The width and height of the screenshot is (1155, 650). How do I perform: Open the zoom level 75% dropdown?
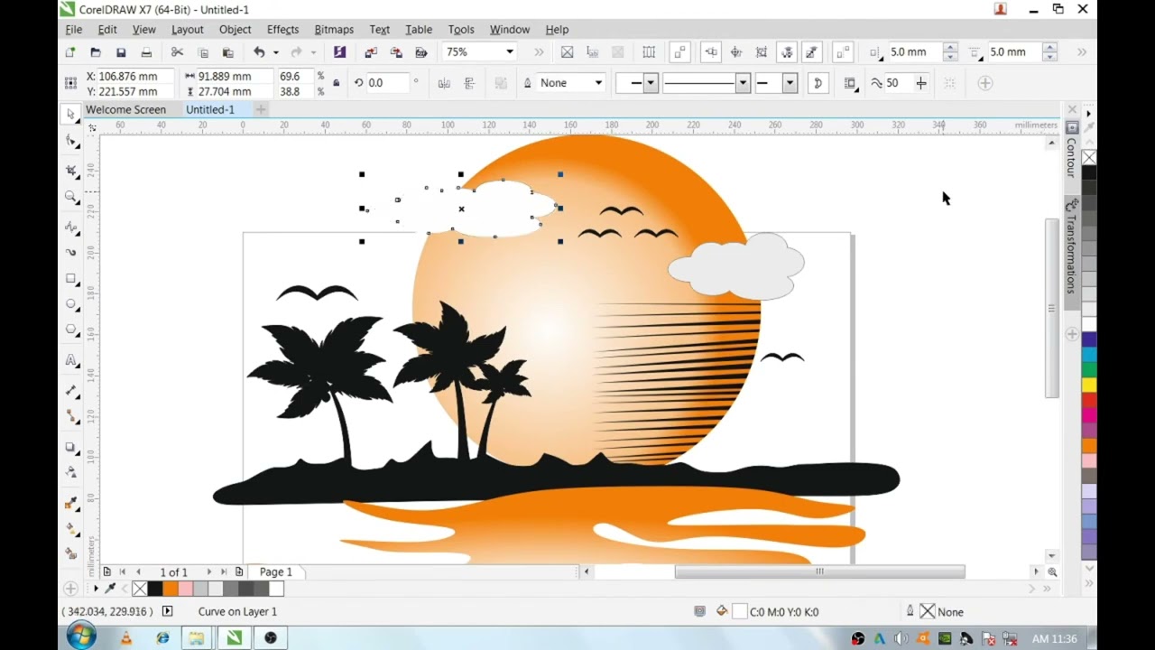point(510,52)
